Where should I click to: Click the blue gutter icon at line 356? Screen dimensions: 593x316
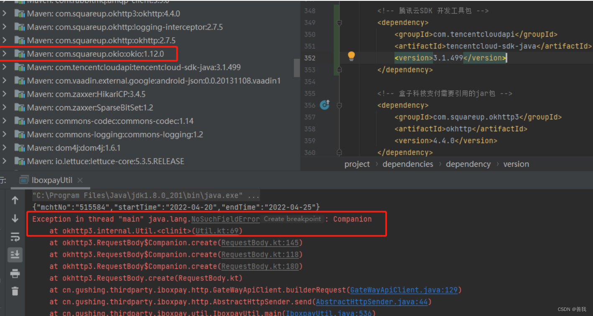325,105
